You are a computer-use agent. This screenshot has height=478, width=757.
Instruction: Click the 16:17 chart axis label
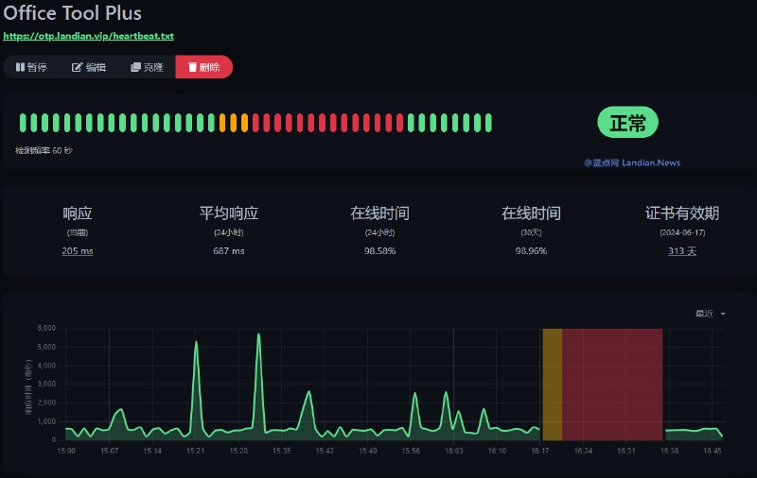tap(539, 451)
